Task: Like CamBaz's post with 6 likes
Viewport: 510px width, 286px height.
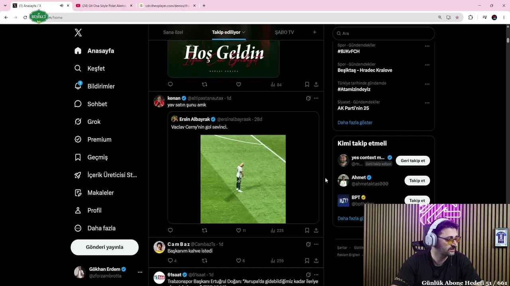Action: (x=240, y=261)
